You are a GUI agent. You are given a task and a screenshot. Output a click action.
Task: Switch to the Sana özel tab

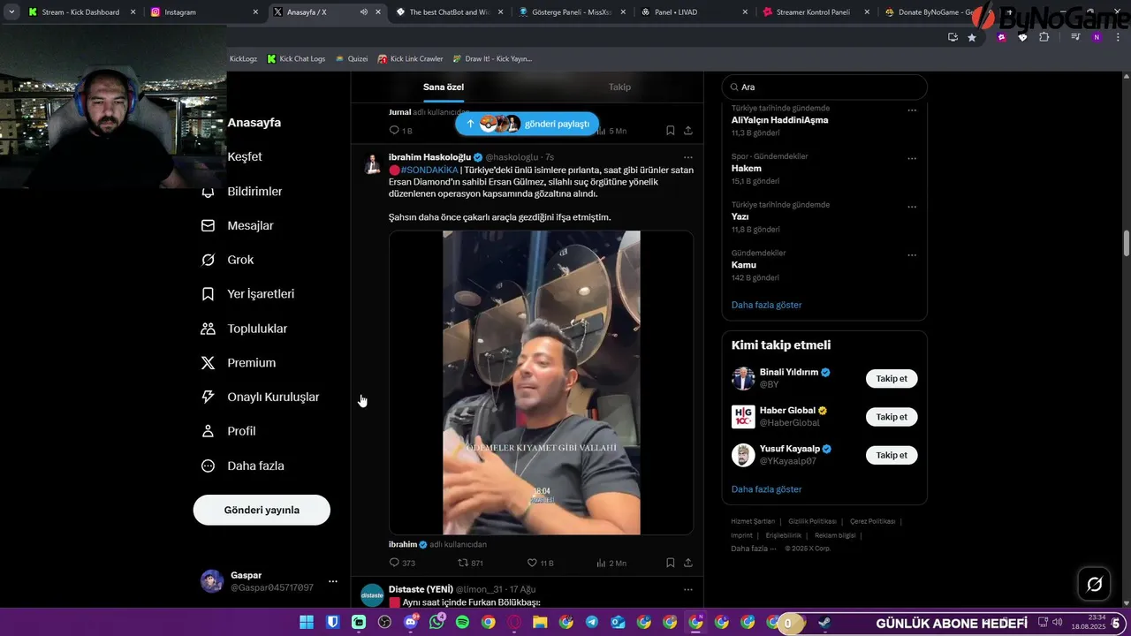pos(444,87)
